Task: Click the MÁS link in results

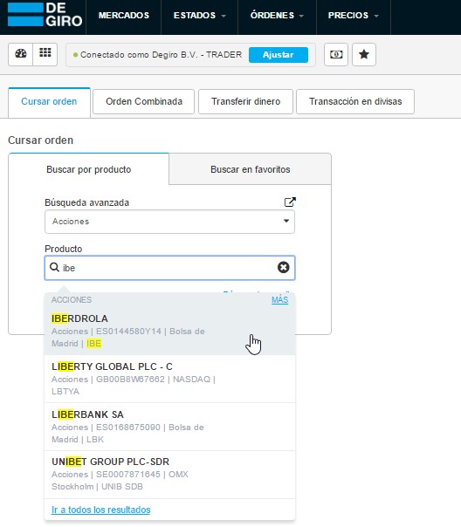Action: point(279,300)
